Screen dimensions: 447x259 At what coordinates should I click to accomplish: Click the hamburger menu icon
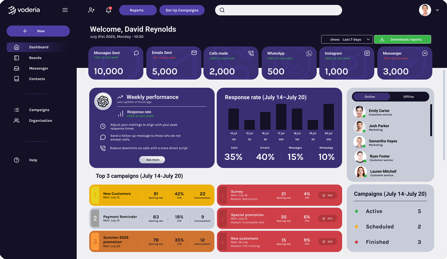pos(65,10)
